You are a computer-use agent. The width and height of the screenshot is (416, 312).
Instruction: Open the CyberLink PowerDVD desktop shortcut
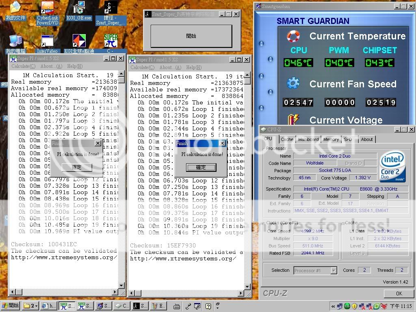coord(48,9)
